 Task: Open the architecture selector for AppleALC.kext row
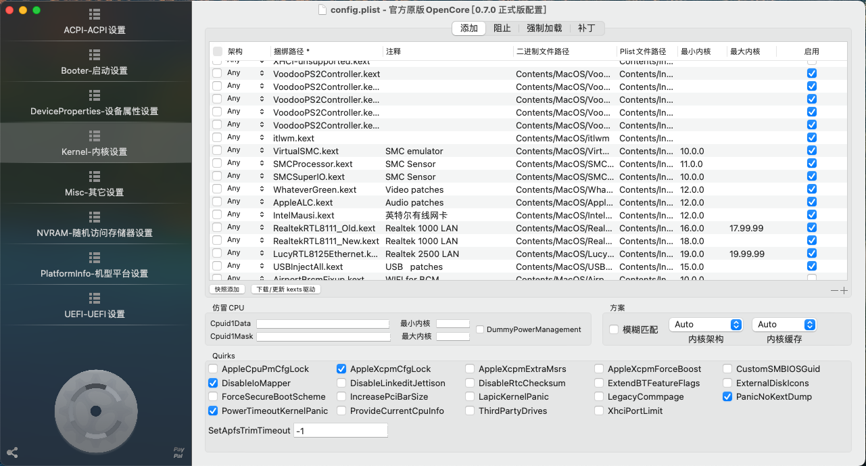(247, 202)
